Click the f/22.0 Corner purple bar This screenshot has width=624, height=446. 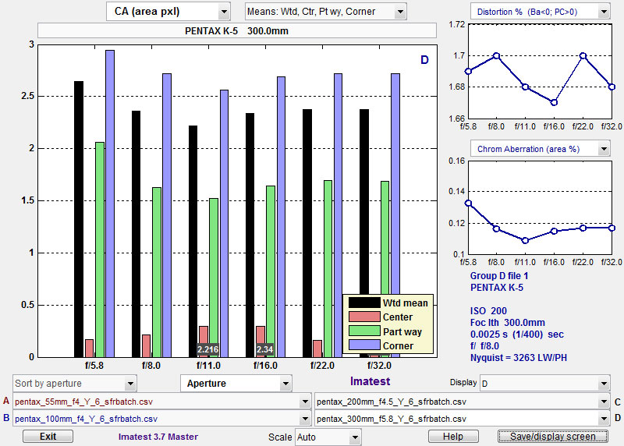click(338, 215)
